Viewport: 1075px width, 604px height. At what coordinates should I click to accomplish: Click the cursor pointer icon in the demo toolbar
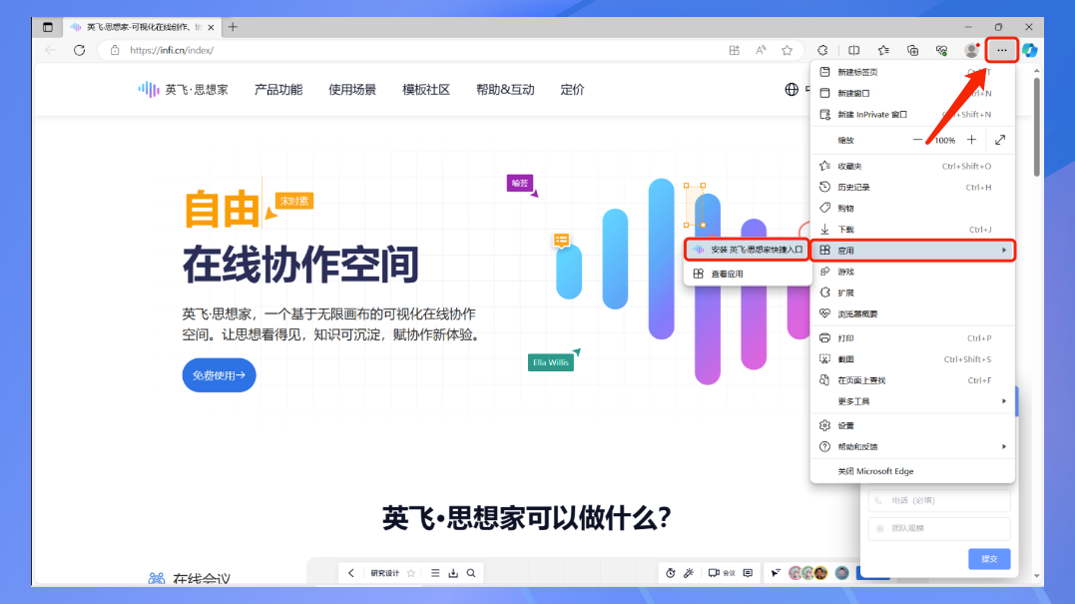coord(776,573)
